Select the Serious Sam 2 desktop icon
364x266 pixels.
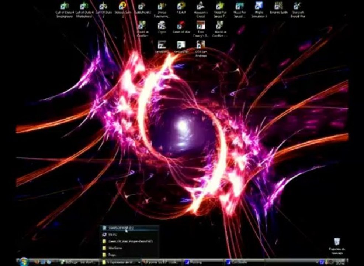pos(123,10)
